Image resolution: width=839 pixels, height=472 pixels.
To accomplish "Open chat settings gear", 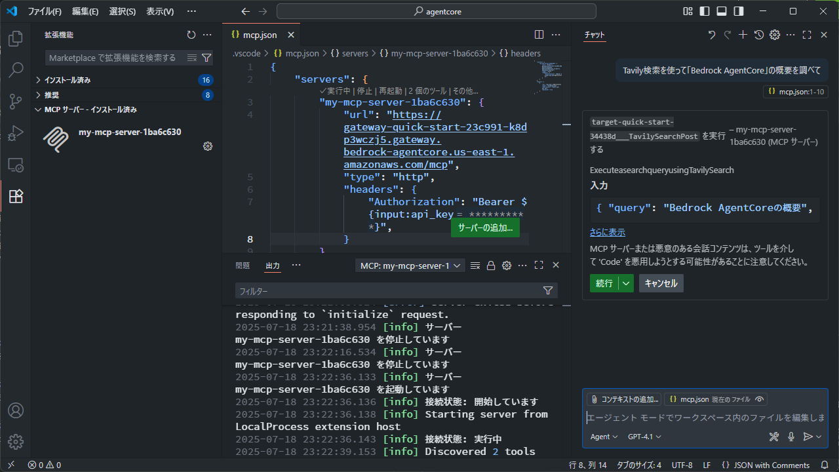I will [775, 35].
